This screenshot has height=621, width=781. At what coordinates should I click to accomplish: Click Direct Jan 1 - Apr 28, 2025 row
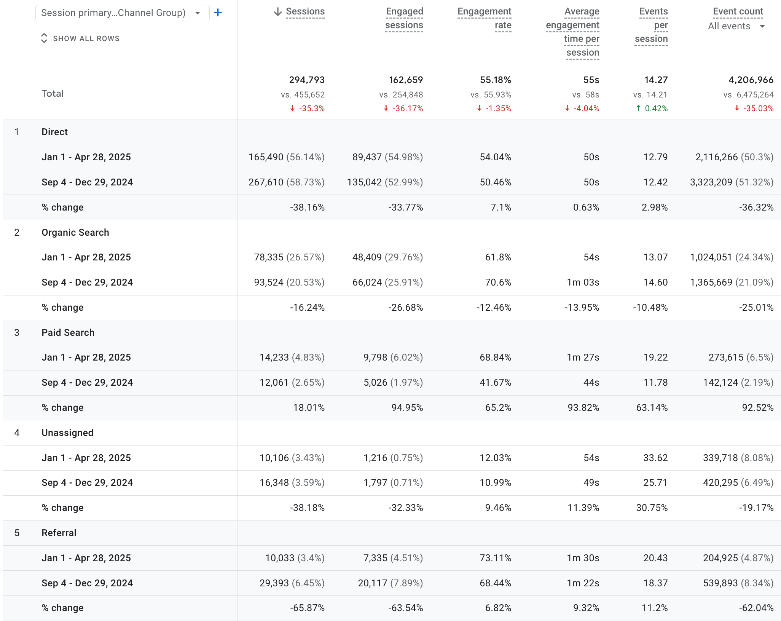[86, 157]
